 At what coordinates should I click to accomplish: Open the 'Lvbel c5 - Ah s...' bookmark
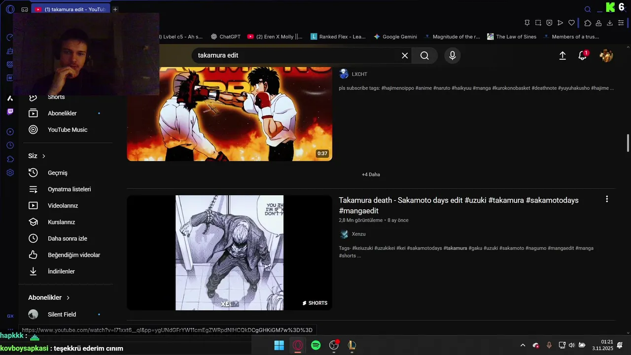coord(181,36)
